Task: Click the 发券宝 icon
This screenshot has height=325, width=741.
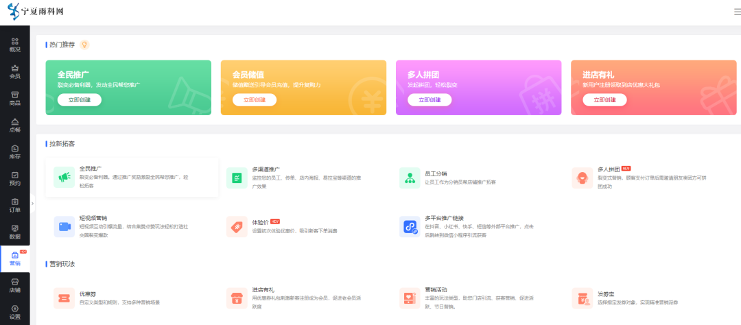Action: 583,298
